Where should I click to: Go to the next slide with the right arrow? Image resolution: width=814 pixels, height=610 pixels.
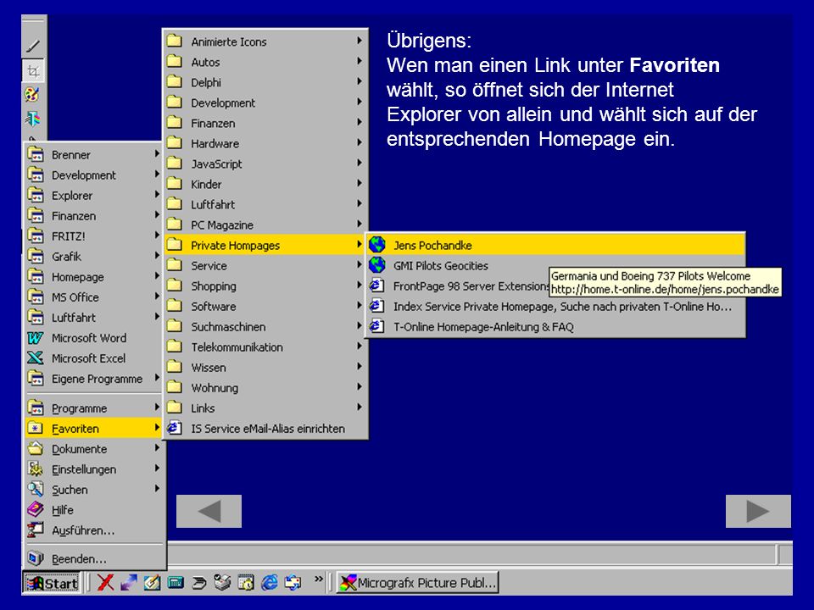(x=758, y=511)
